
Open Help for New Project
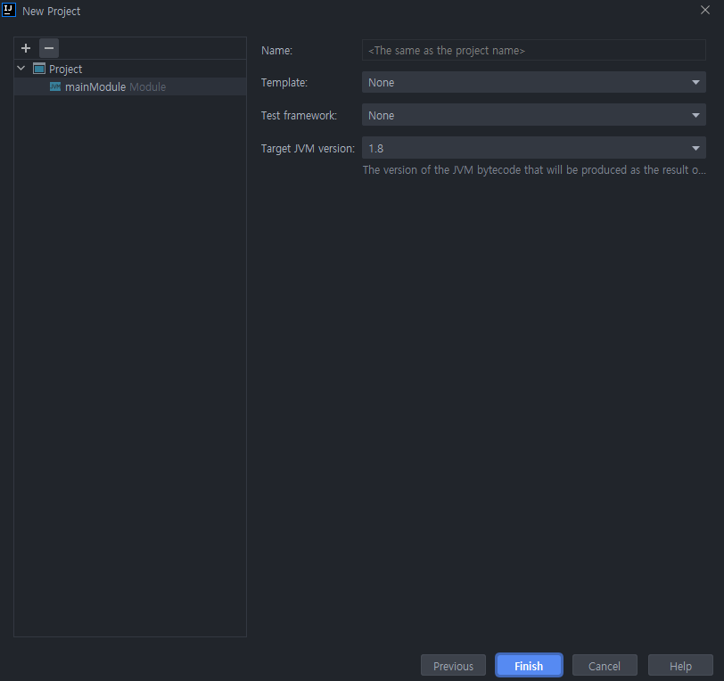(x=680, y=666)
